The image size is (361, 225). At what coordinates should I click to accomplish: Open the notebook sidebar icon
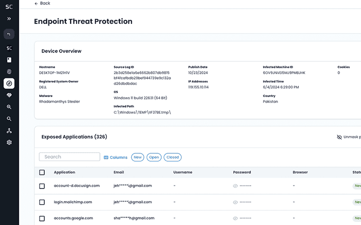tap(9, 60)
